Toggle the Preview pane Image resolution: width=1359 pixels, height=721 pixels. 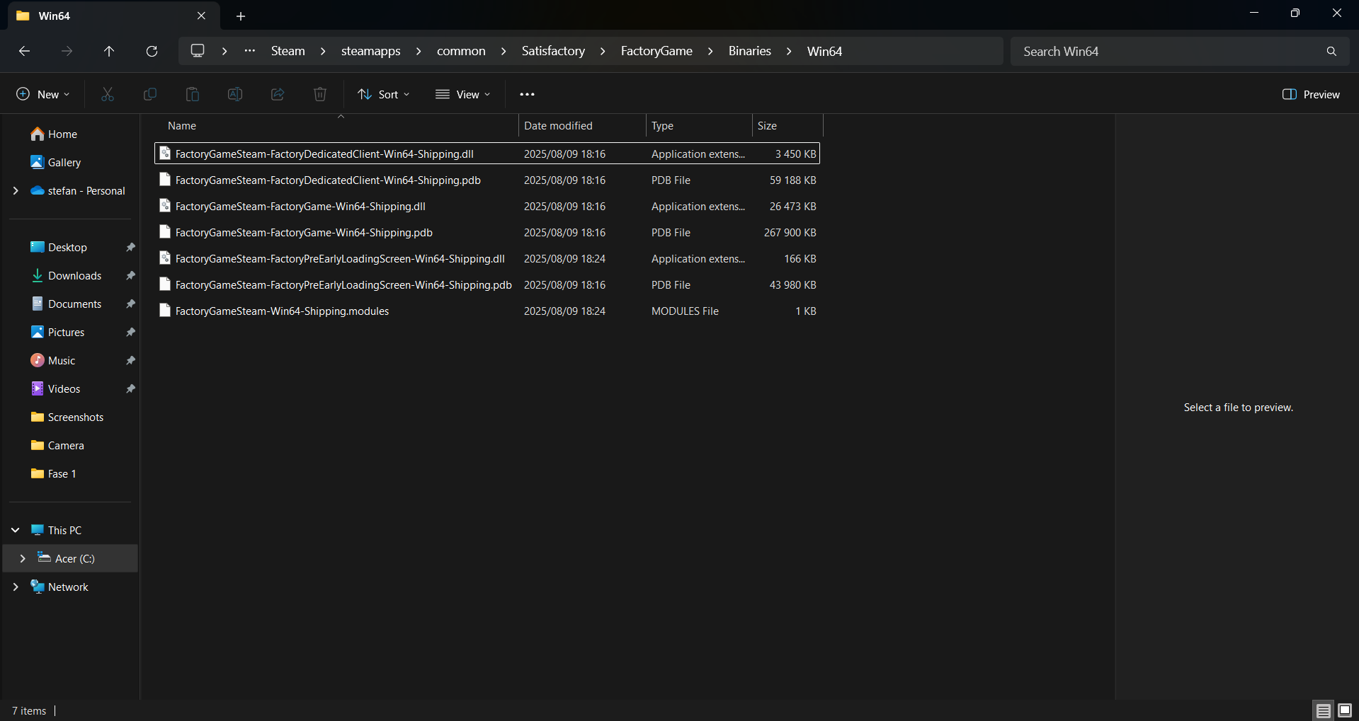pyautogui.click(x=1311, y=94)
